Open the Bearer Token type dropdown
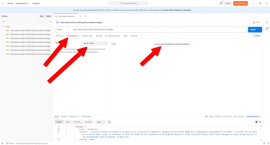 [95, 43]
